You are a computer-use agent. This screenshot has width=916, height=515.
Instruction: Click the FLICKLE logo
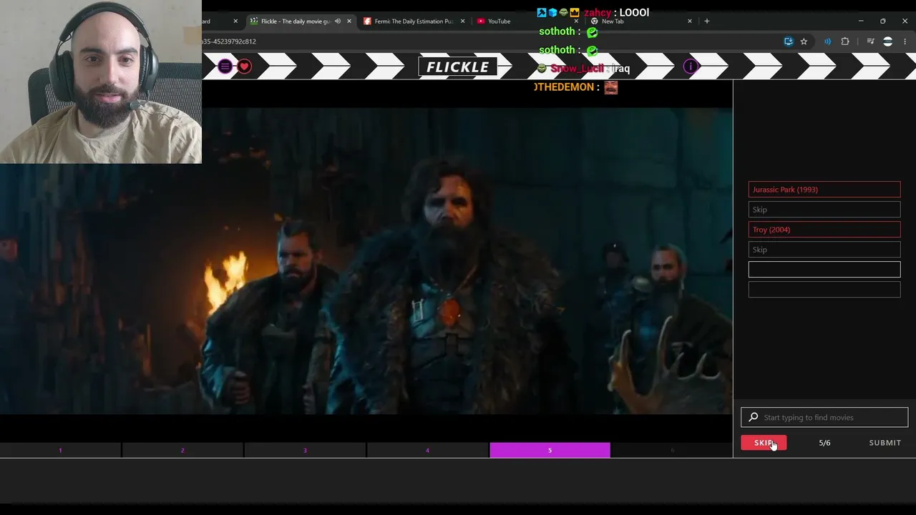point(458,67)
